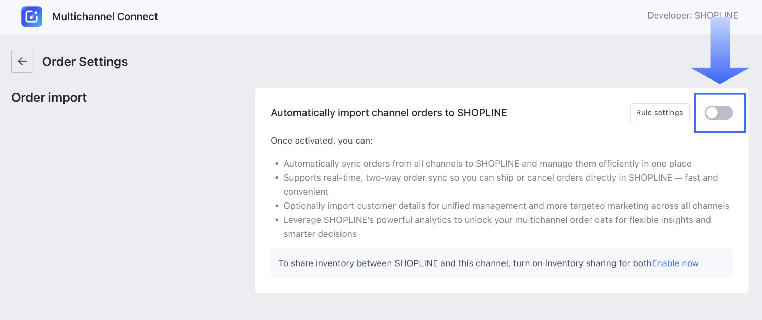Click the word 'convenient' in the description
Screen dimensions: 762x320
click(x=306, y=192)
